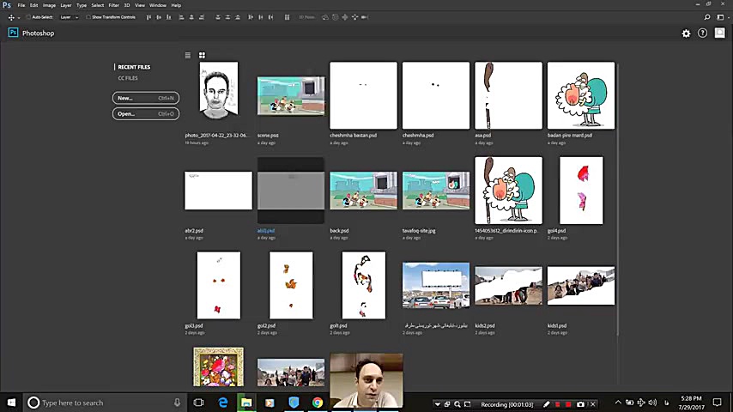The width and height of the screenshot is (733, 412).
Task: Click the Open... button
Action: click(145, 113)
